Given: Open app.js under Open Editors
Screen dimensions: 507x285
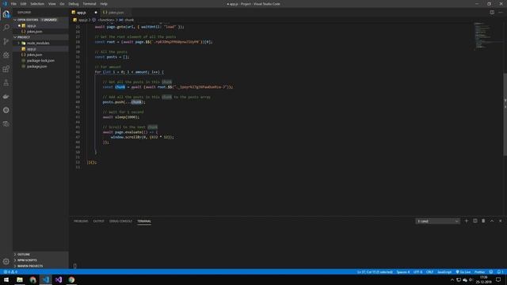Looking at the screenshot, I should tap(32, 26).
